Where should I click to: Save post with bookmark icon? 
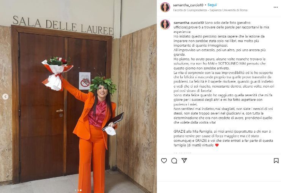(x=276, y=161)
